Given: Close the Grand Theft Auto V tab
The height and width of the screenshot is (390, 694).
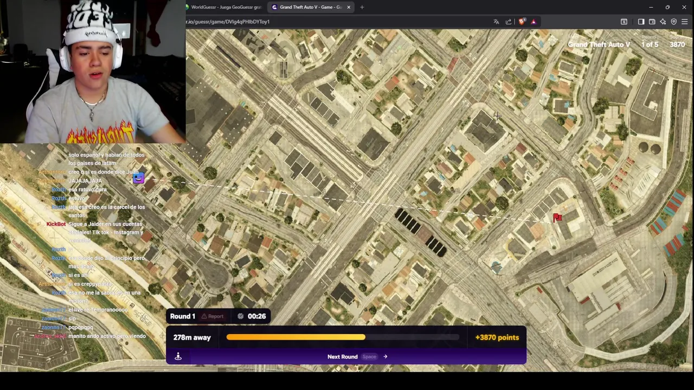Looking at the screenshot, I should [349, 7].
